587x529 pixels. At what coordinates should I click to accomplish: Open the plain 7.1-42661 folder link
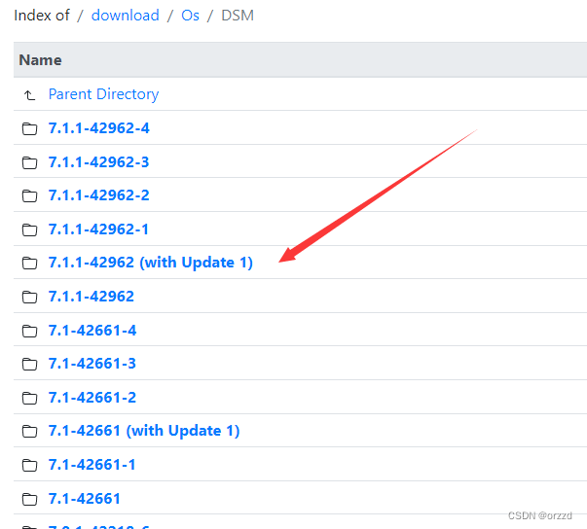tap(85, 499)
